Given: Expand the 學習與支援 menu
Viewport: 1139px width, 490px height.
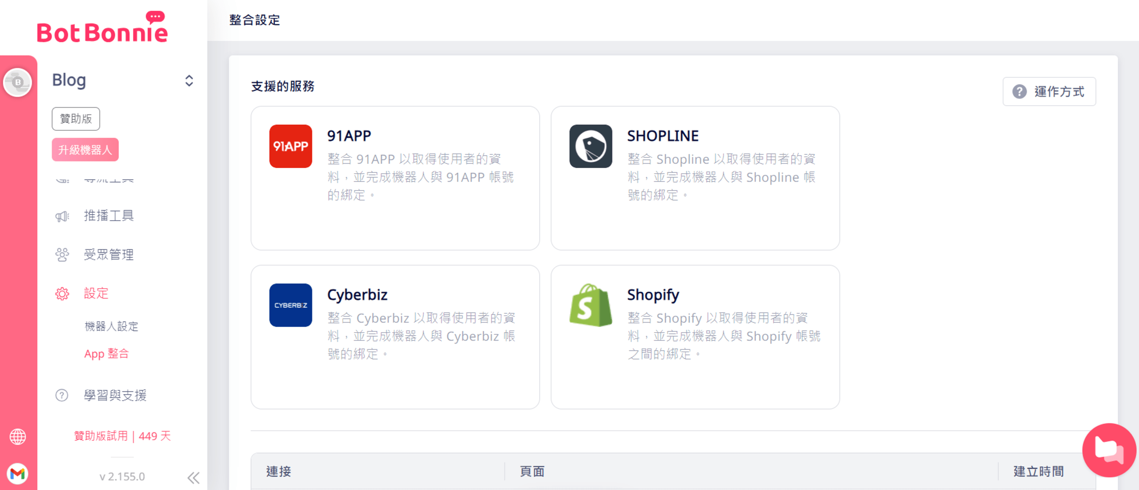Looking at the screenshot, I should (x=115, y=395).
